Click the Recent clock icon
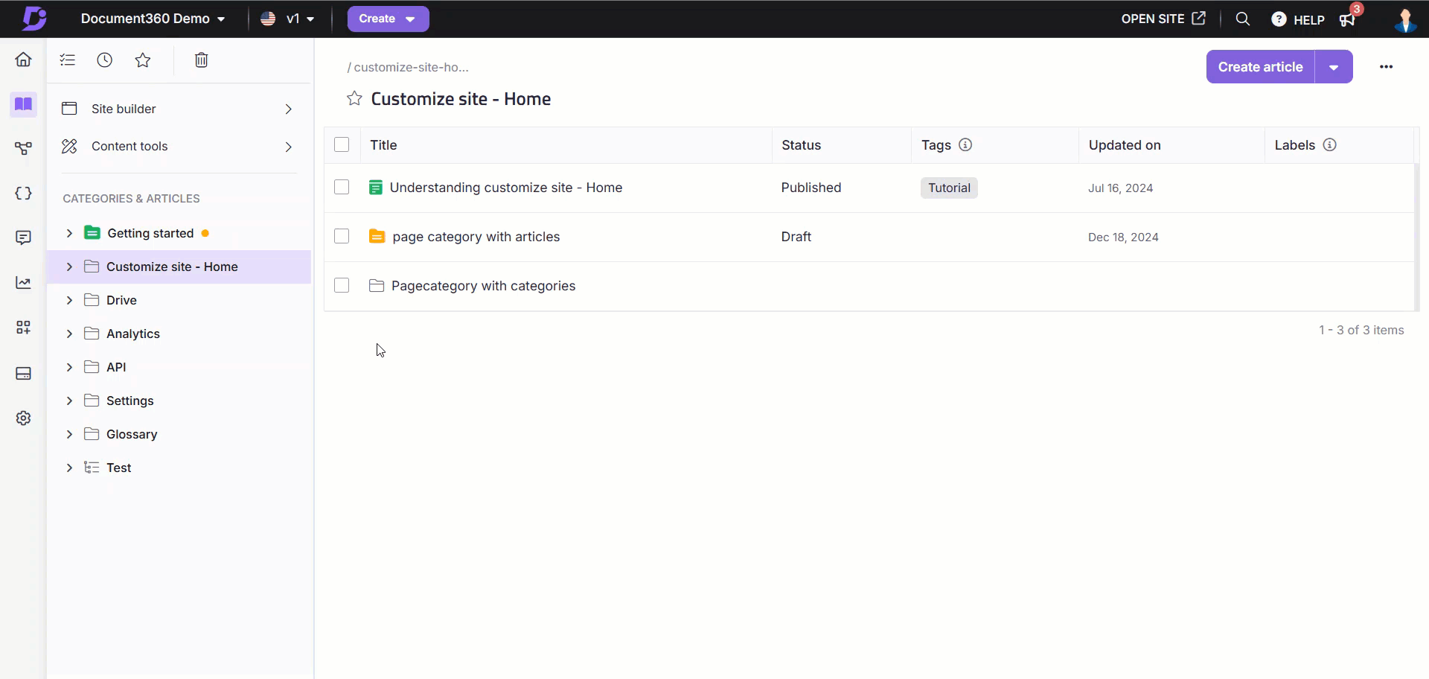The height and width of the screenshot is (679, 1429). [105, 60]
